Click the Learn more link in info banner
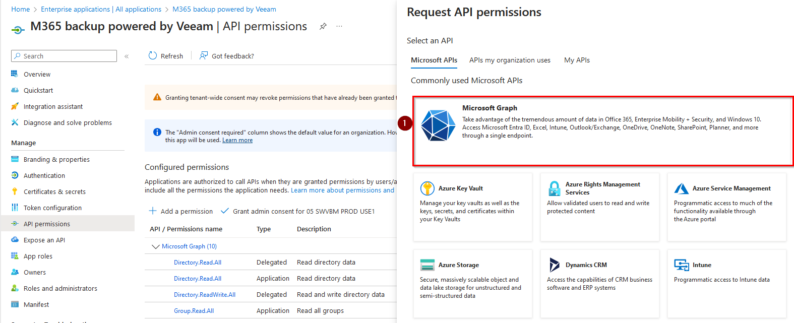794x323 pixels. [x=237, y=140]
